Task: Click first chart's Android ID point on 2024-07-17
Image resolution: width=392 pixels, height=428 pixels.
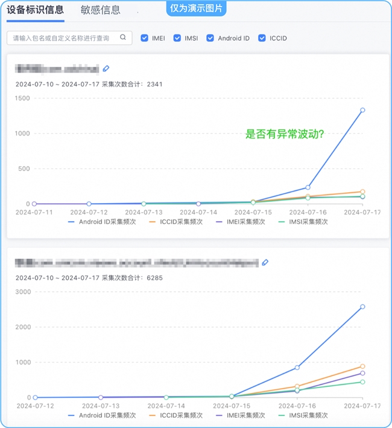Action: [362, 110]
